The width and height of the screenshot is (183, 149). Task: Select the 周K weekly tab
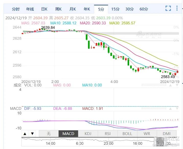[x=58, y=9]
